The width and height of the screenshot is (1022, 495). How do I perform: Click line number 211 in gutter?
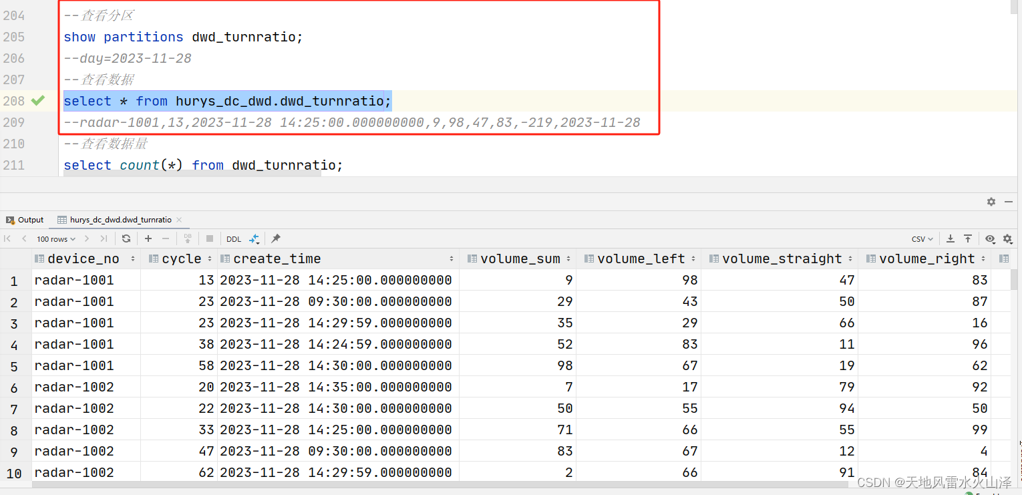coord(13,165)
